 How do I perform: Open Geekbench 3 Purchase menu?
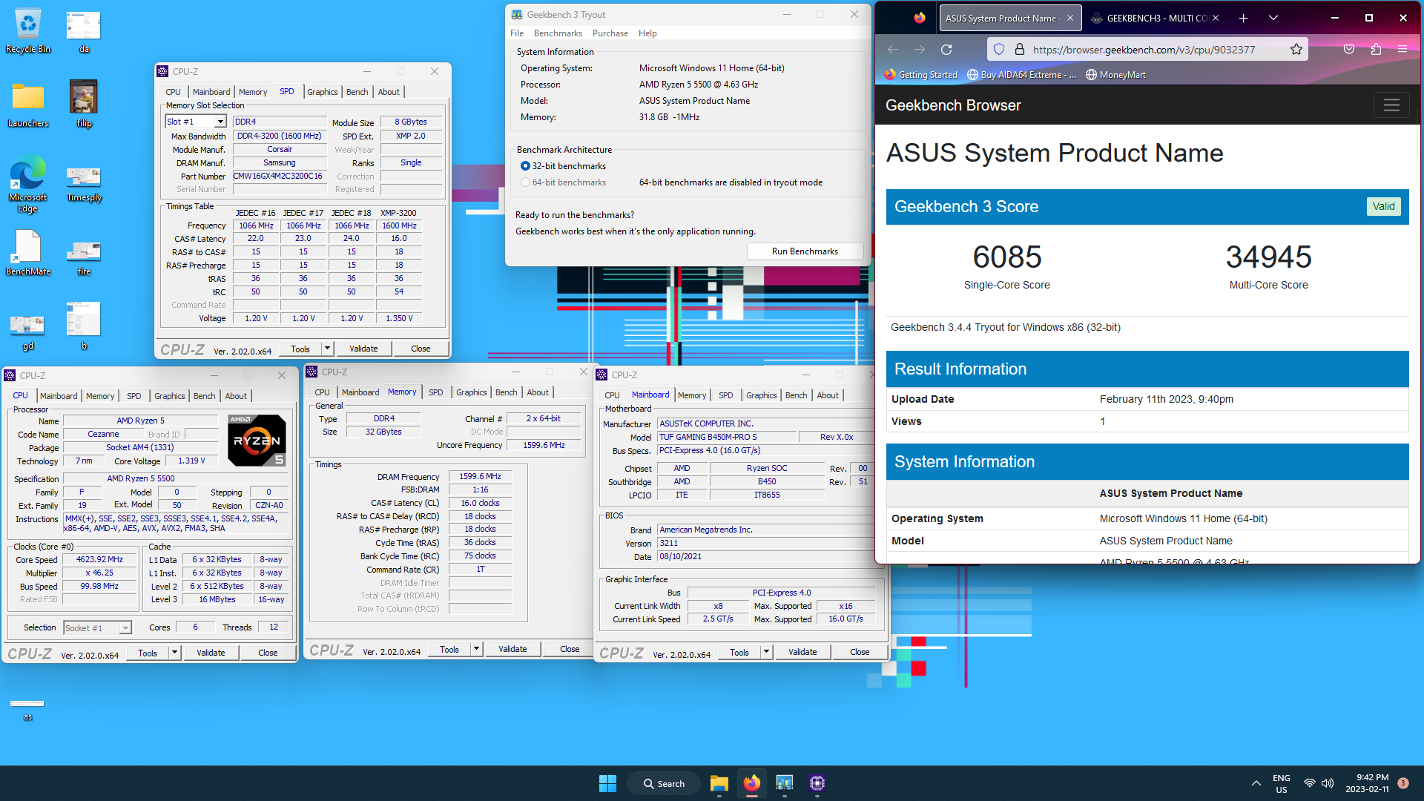(x=610, y=33)
